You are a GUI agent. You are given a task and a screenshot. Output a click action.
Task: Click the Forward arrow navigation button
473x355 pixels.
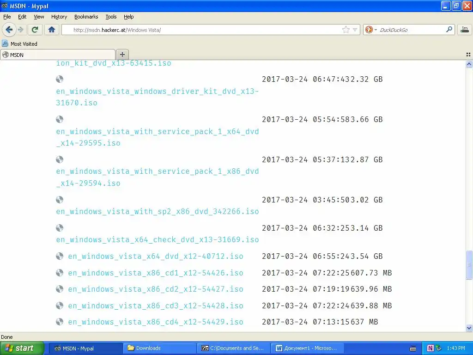click(20, 30)
